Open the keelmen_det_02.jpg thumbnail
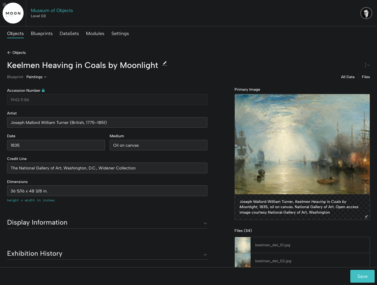 click(x=243, y=260)
